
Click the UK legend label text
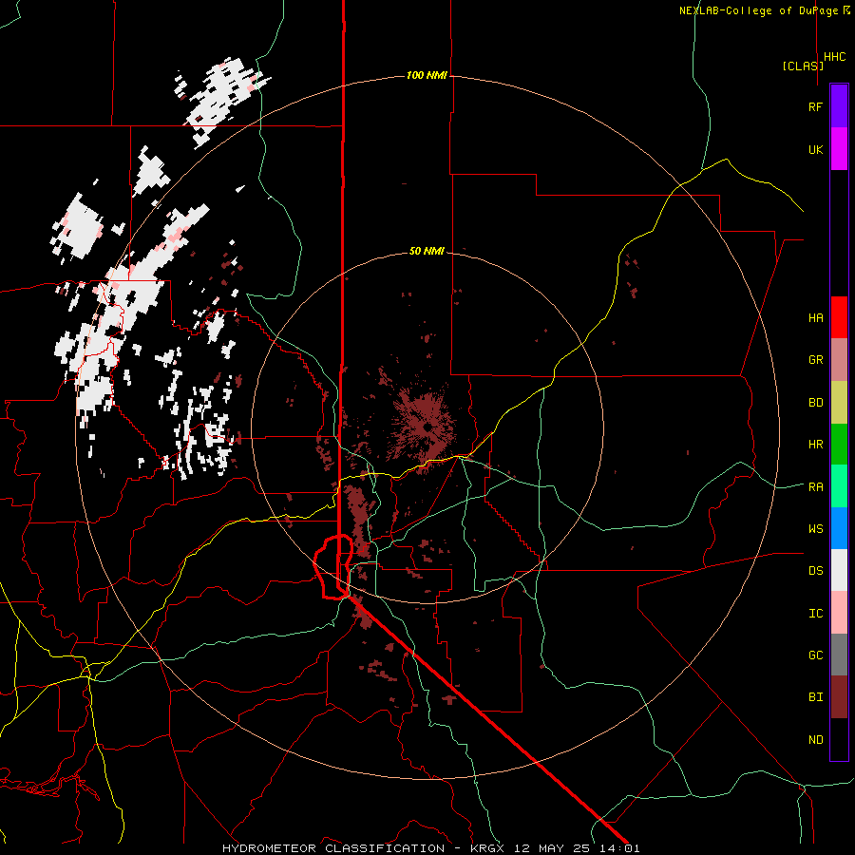816,149
